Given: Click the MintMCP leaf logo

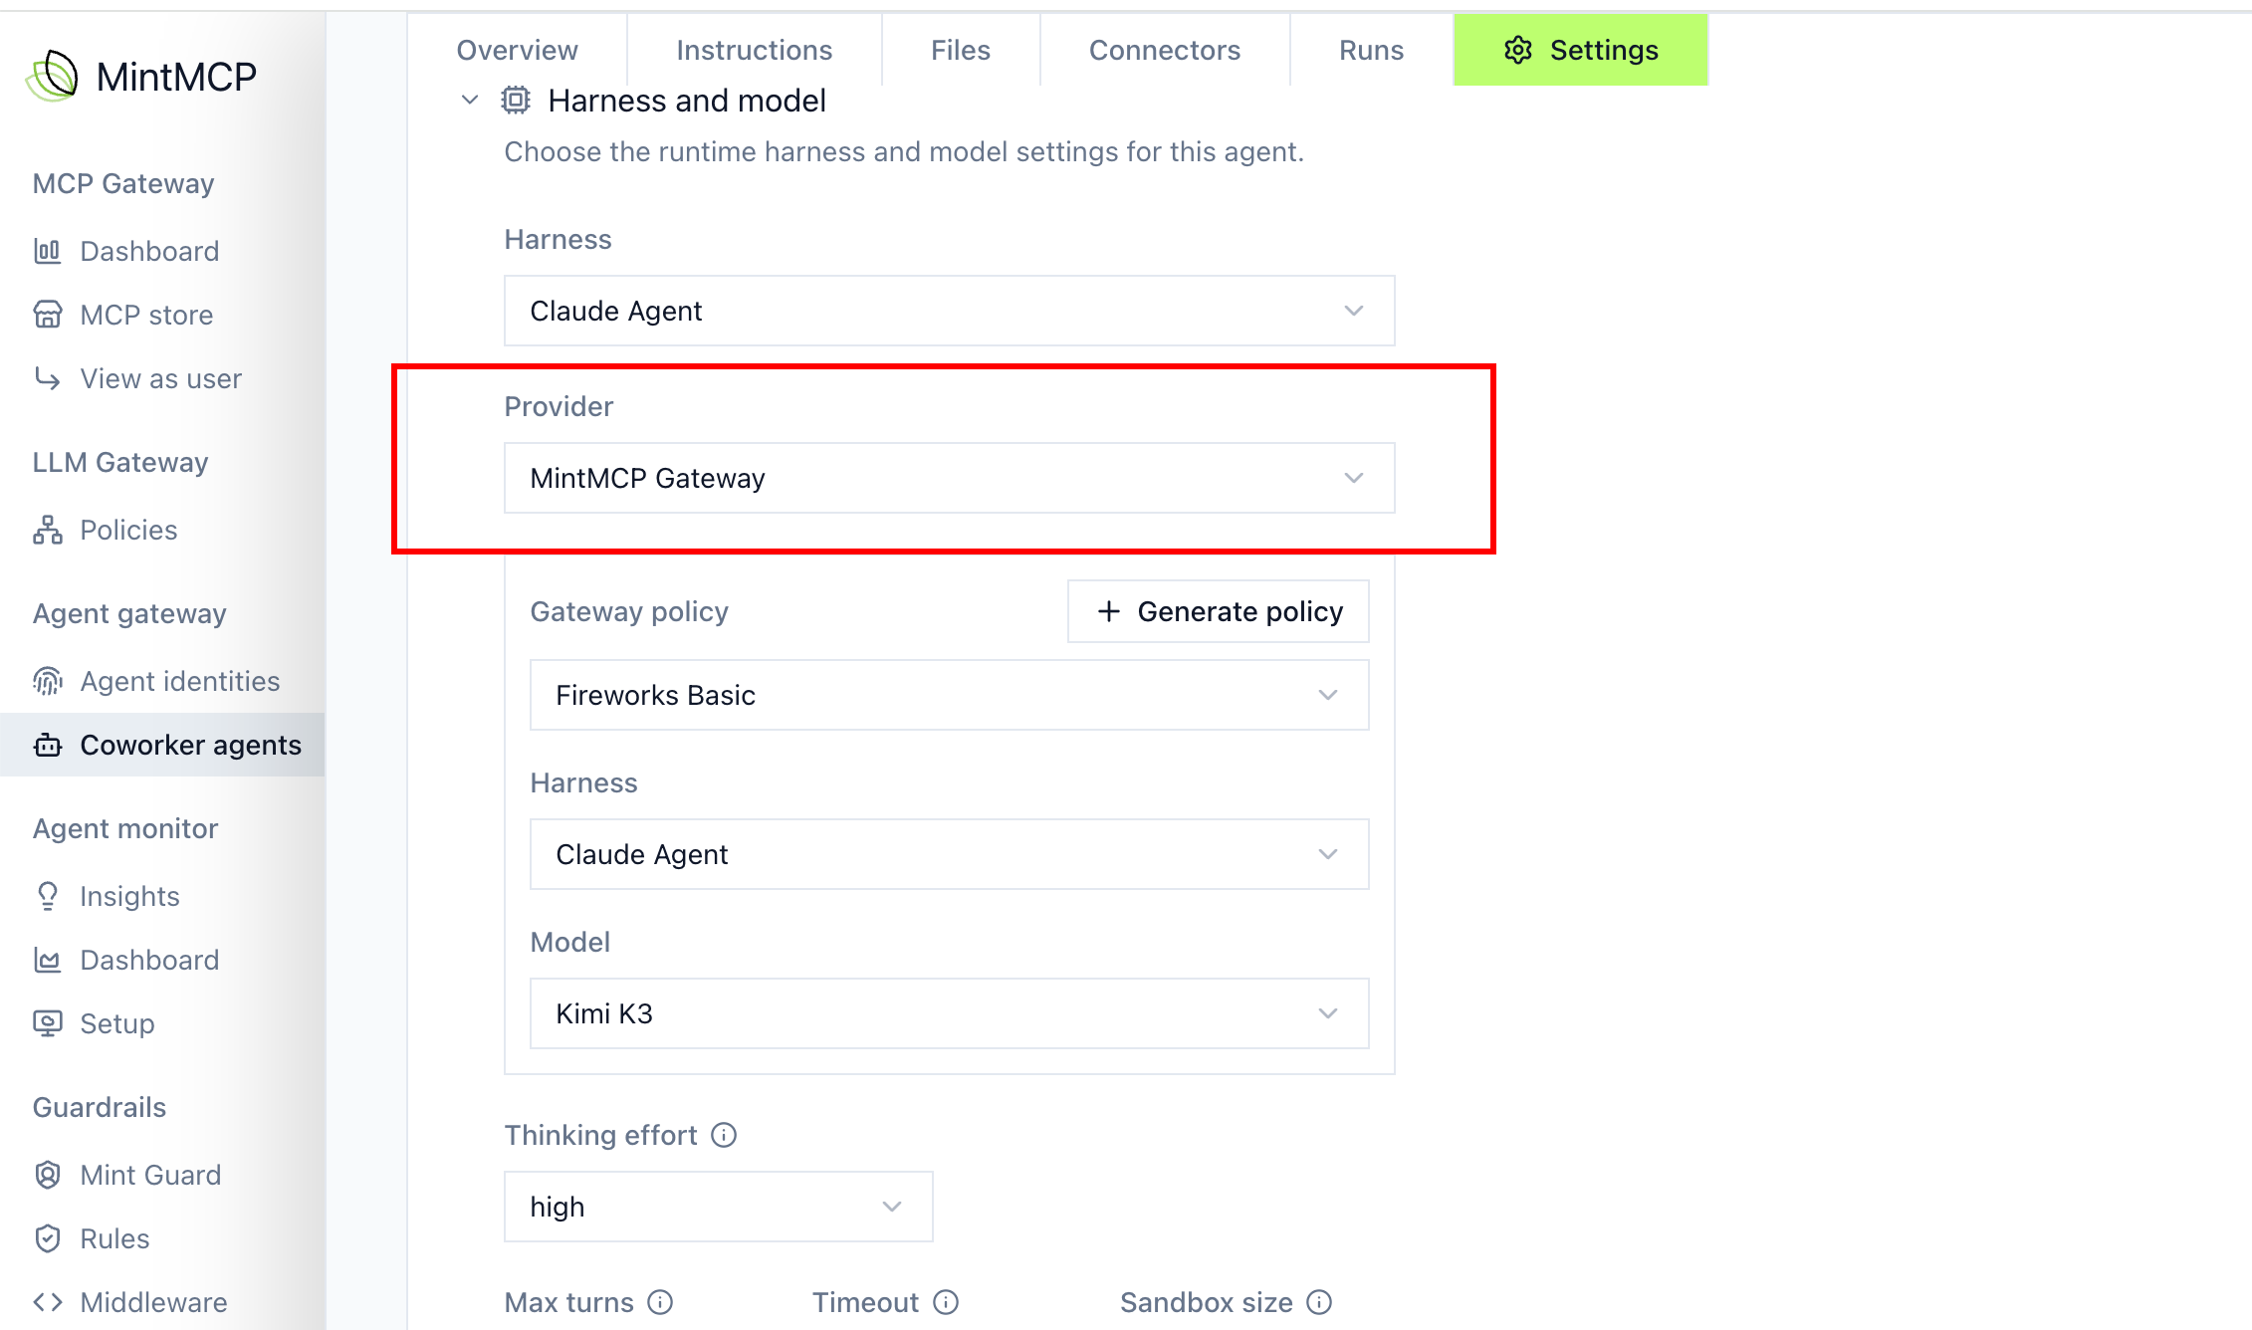Looking at the screenshot, I should [x=52, y=76].
